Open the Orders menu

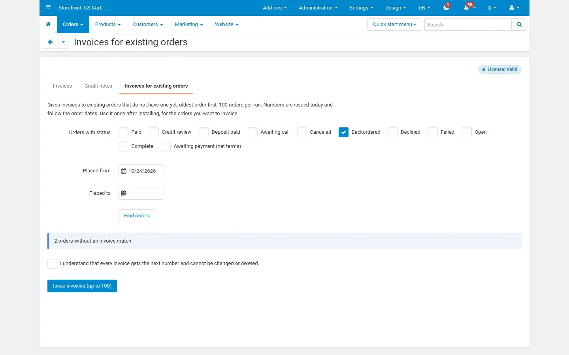tap(73, 24)
